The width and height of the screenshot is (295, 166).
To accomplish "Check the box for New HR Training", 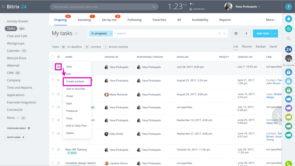I will pos(53,150).
